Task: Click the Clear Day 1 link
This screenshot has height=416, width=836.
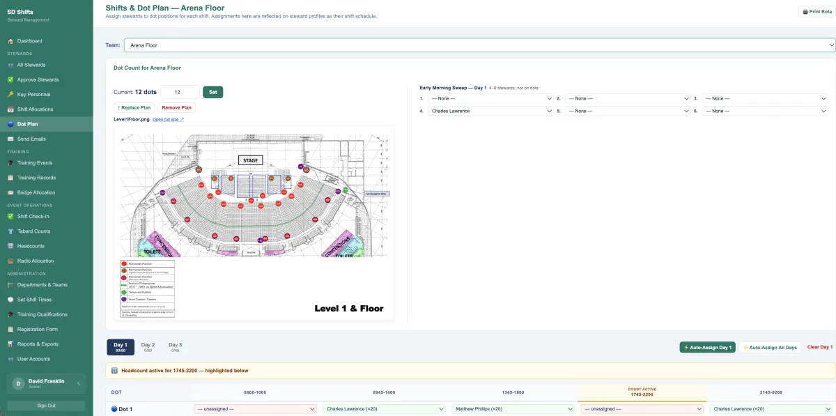Action: 819,347
